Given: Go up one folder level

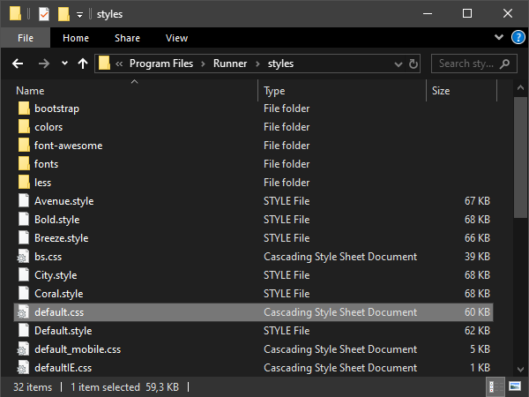Looking at the screenshot, I should point(83,64).
